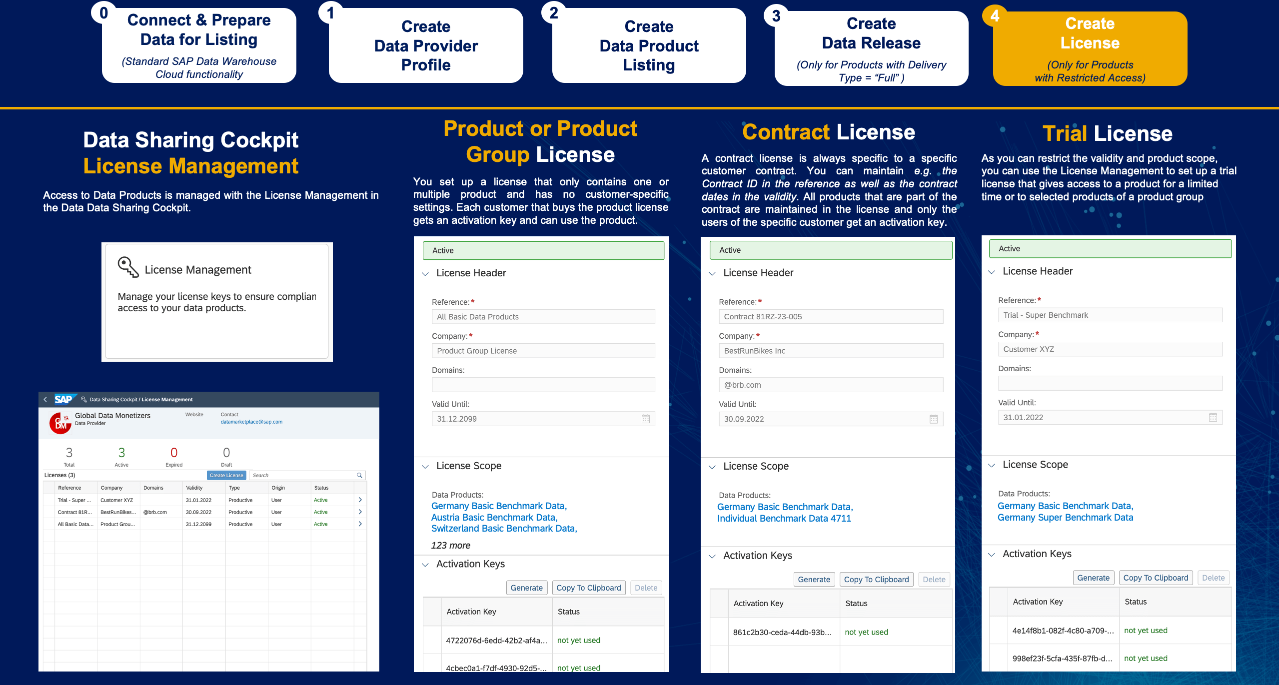Select the Connect & Prepare Data for Listing step
Screen dimensions: 1279x685
click(x=199, y=45)
